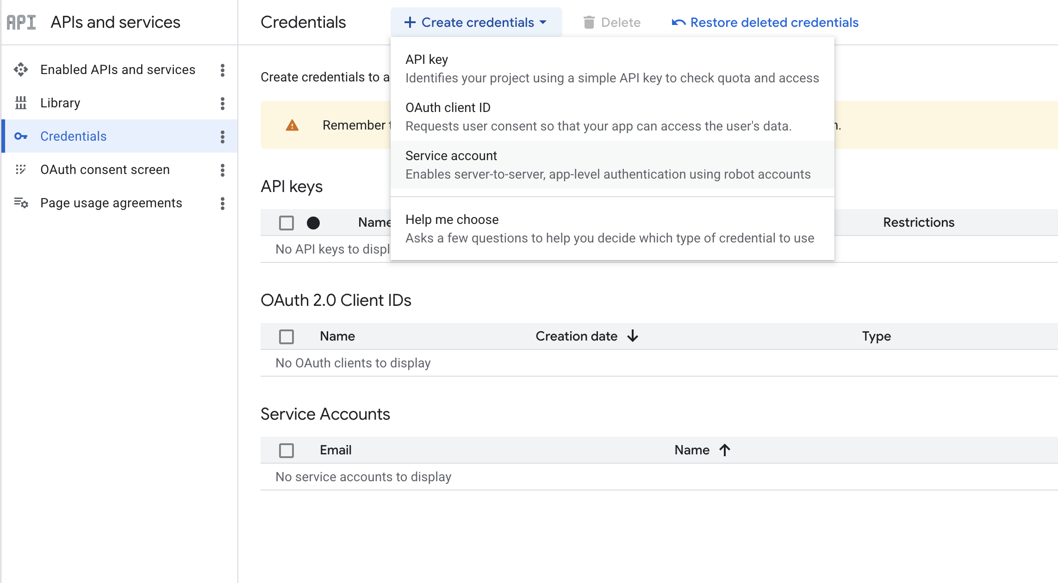The width and height of the screenshot is (1058, 583).
Task: Click the Type column header
Action: click(x=877, y=336)
